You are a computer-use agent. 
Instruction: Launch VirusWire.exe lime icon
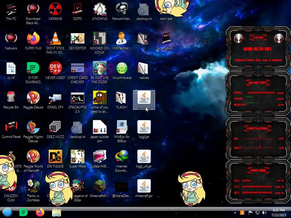[122, 71]
